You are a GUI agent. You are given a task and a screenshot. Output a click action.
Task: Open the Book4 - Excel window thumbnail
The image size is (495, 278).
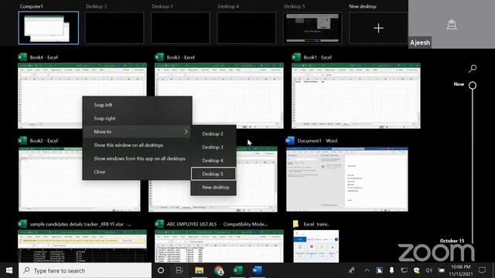coord(82,96)
